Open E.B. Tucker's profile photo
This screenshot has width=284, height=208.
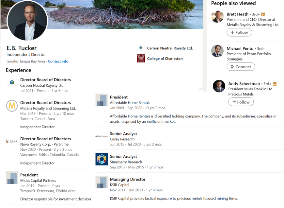(x=27, y=21)
